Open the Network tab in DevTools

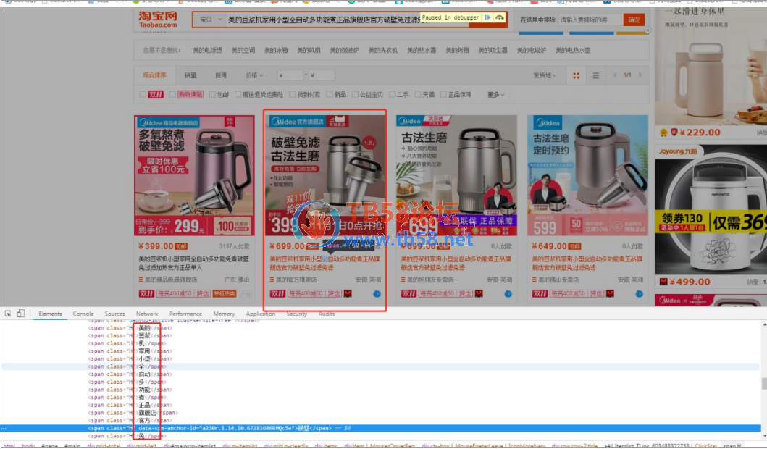pyautogui.click(x=147, y=314)
